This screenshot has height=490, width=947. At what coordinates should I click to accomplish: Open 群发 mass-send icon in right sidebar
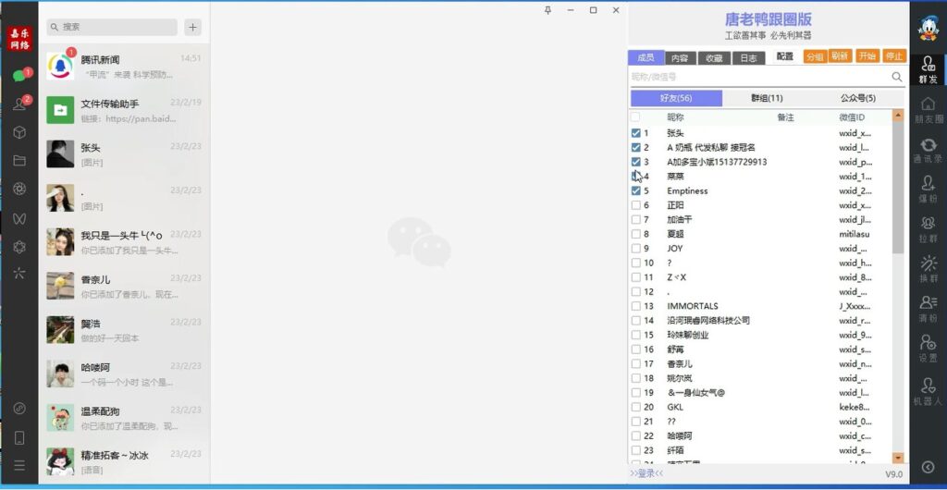tap(929, 69)
